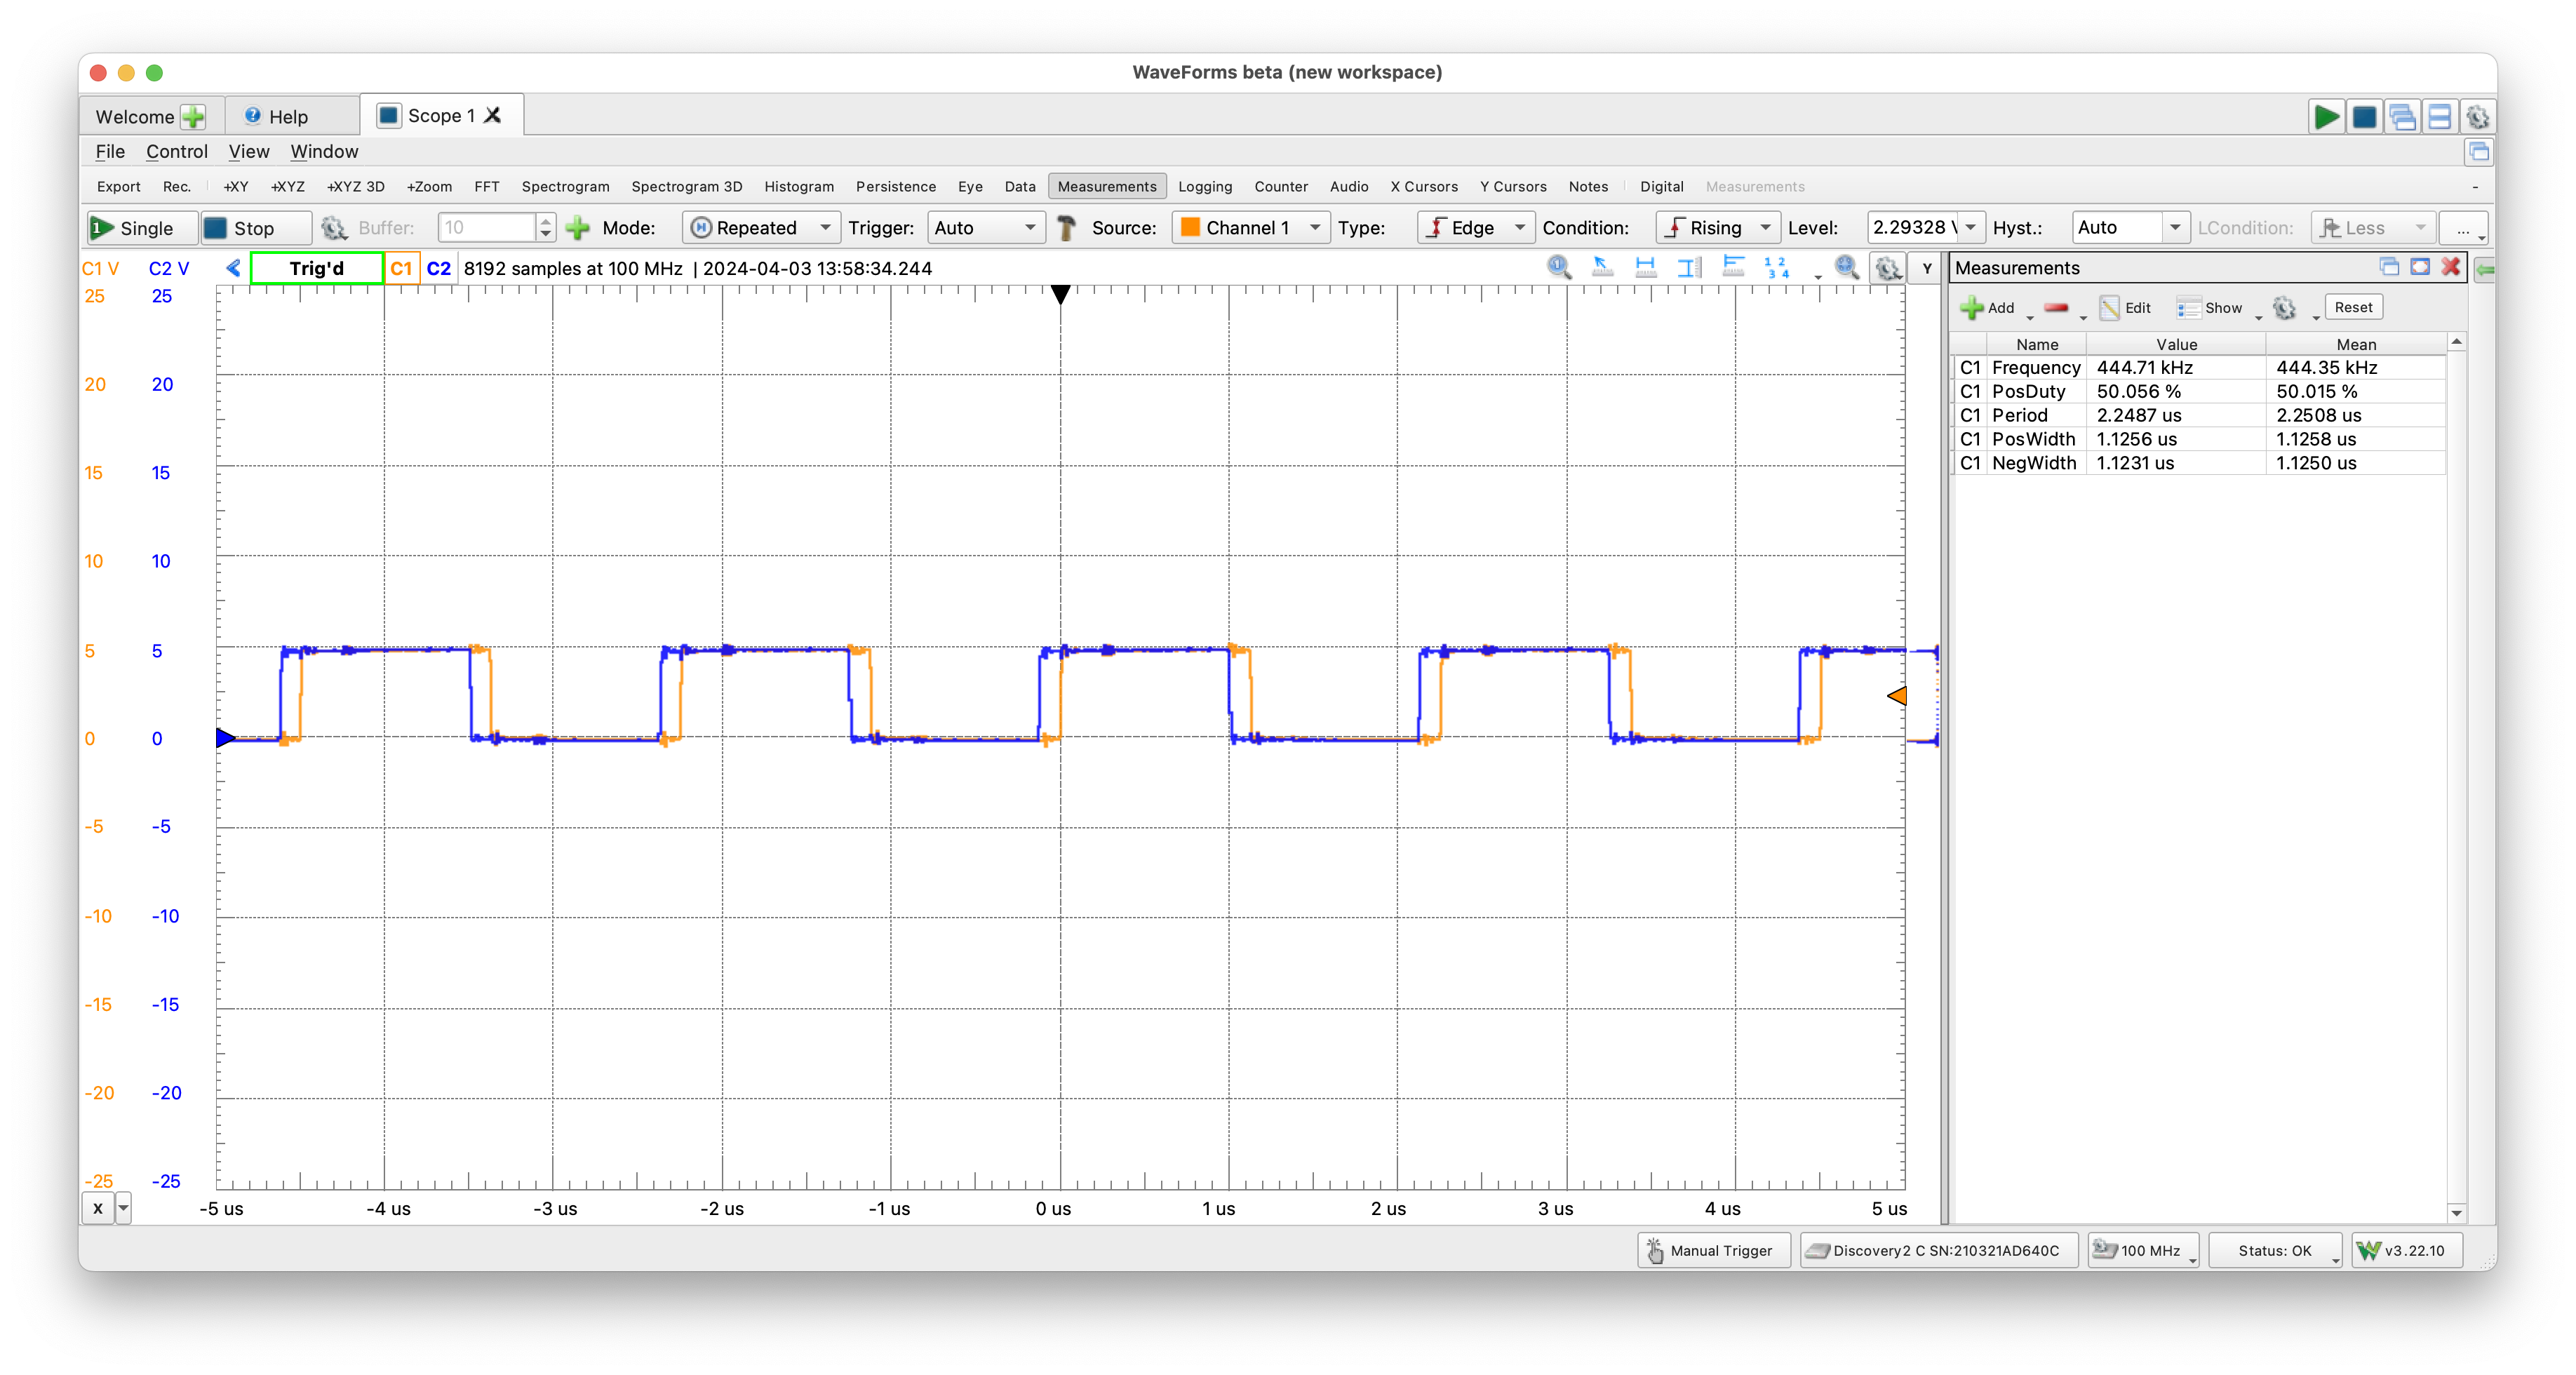Select the quick measure cursor icon
Viewport: 2576px width, 1375px height.
coord(1602,267)
